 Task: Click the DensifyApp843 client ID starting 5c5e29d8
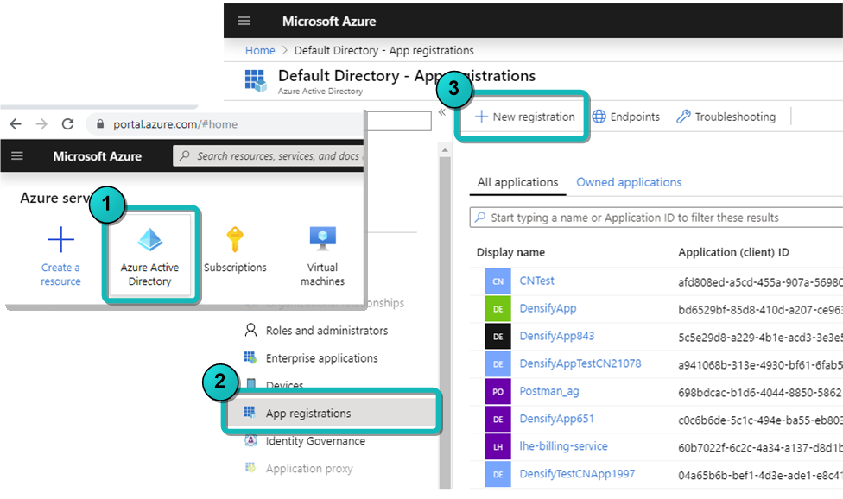(x=760, y=338)
